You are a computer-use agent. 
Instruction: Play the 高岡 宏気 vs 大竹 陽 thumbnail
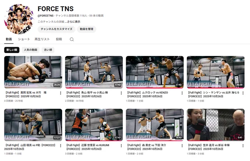point(33,72)
